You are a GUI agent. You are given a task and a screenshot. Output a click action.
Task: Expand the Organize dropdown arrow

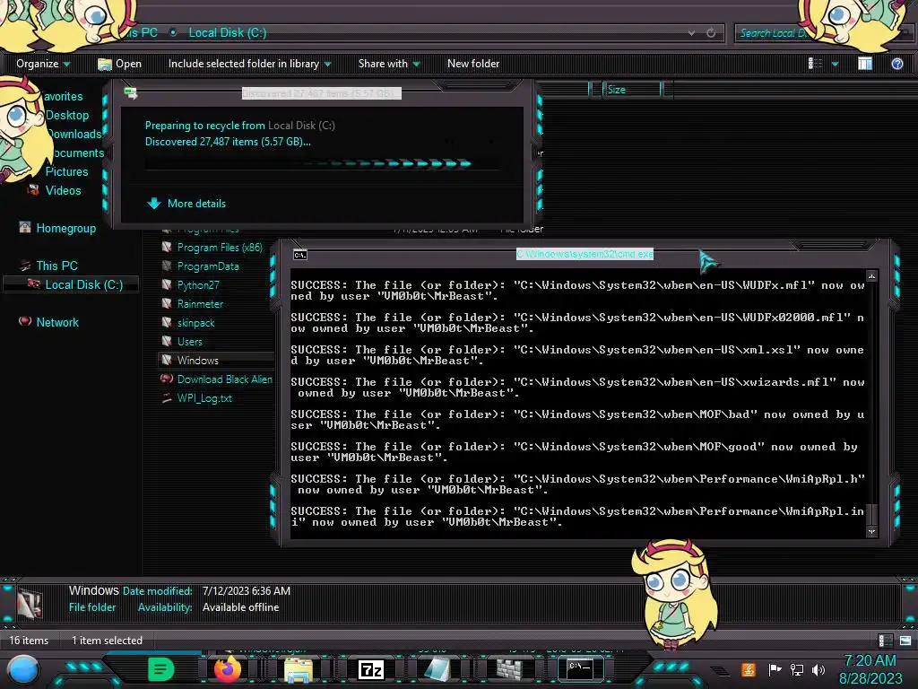(x=66, y=64)
